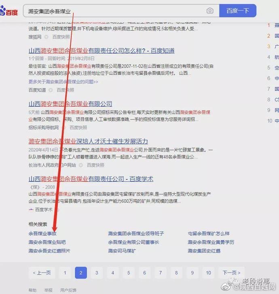Go to results page 10

tap(208, 273)
